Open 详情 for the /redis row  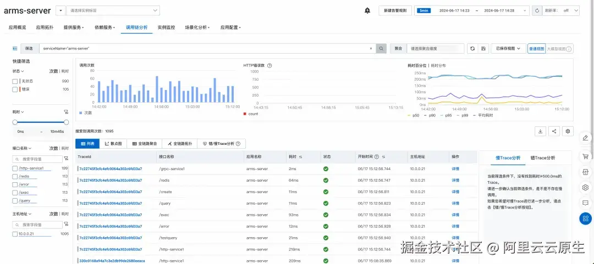tap(455, 181)
